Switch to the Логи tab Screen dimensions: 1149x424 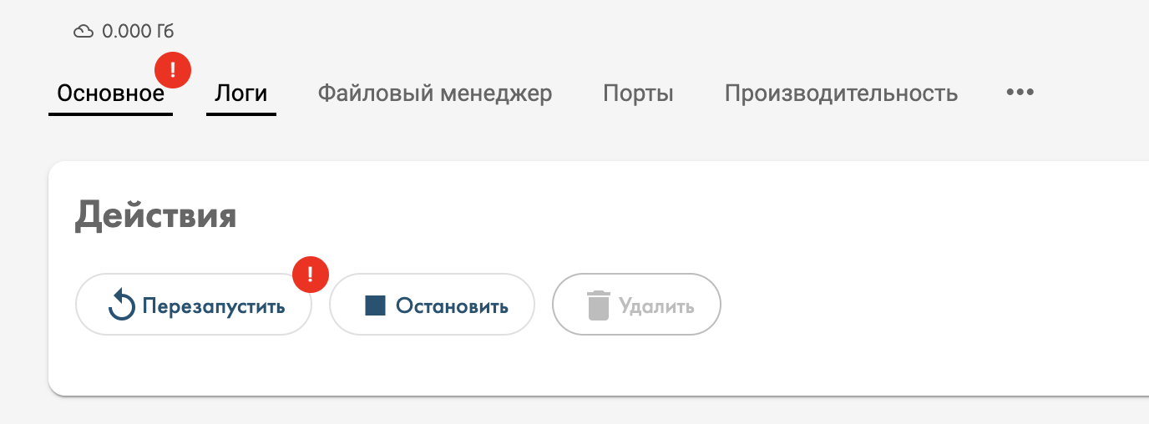click(240, 93)
